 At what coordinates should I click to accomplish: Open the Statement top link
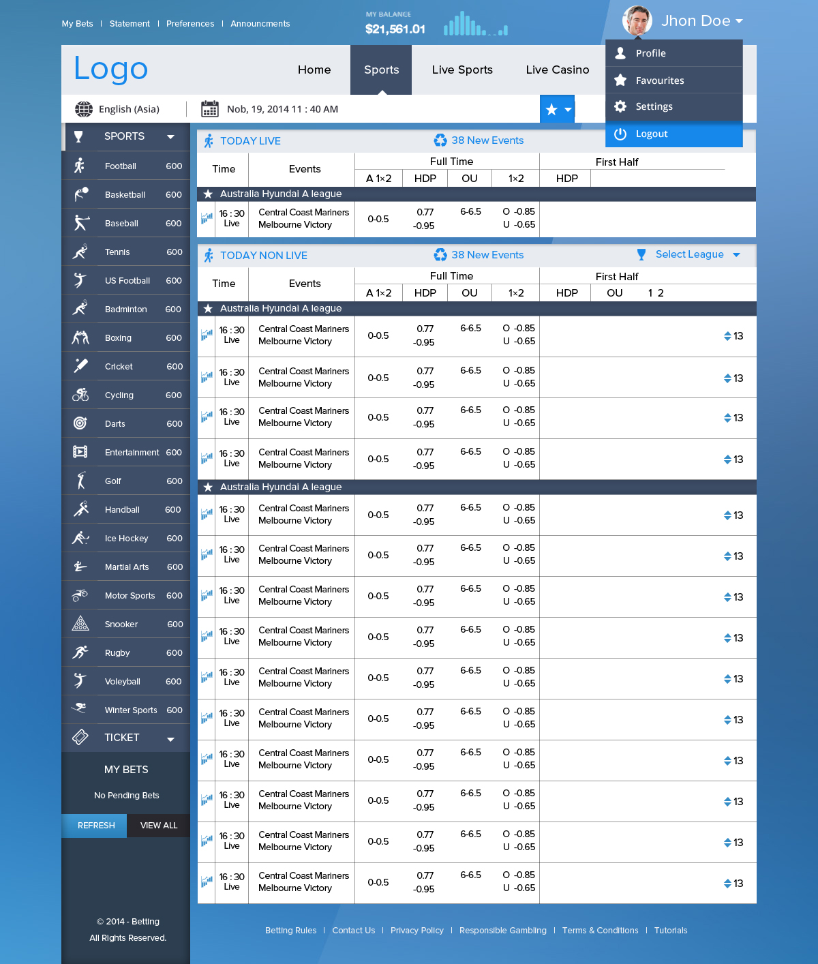(130, 24)
